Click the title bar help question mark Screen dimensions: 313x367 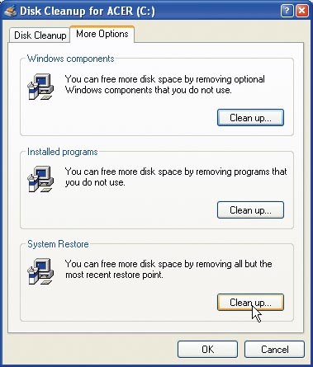click(x=287, y=11)
